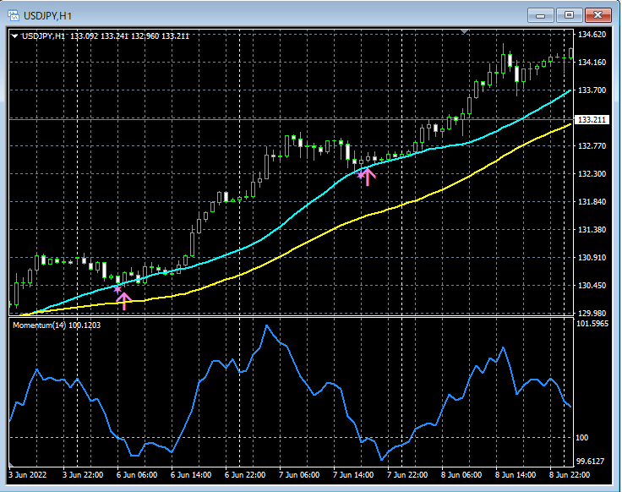This screenshot has width=622, height=492.
Task: Click the 134.160 price scale label
Action: coord(592,63)
